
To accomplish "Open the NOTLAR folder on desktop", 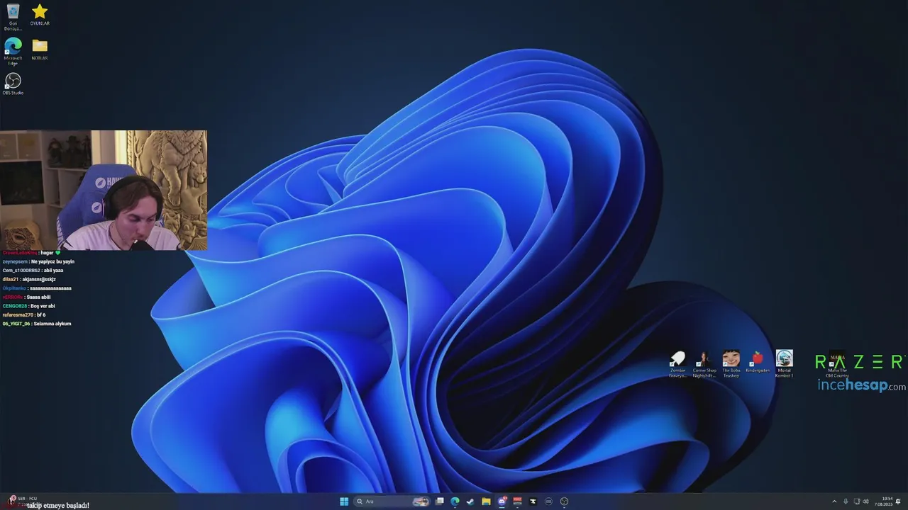I will click(40, 50).
